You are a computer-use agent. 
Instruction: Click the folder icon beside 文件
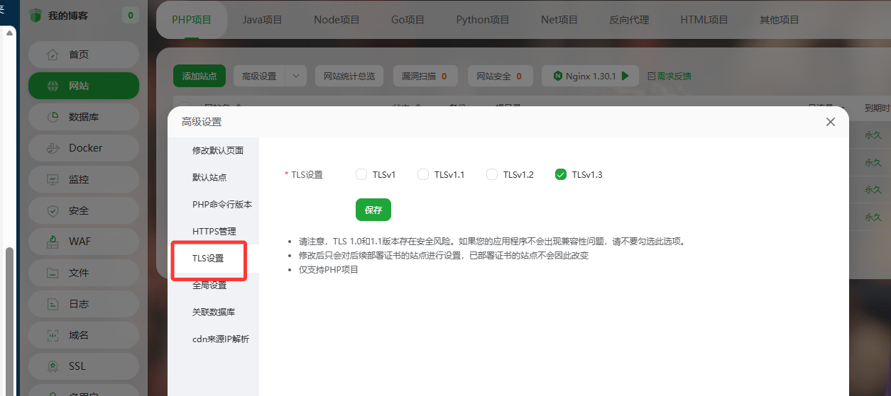pyautogui.click(x=53, y=273)
